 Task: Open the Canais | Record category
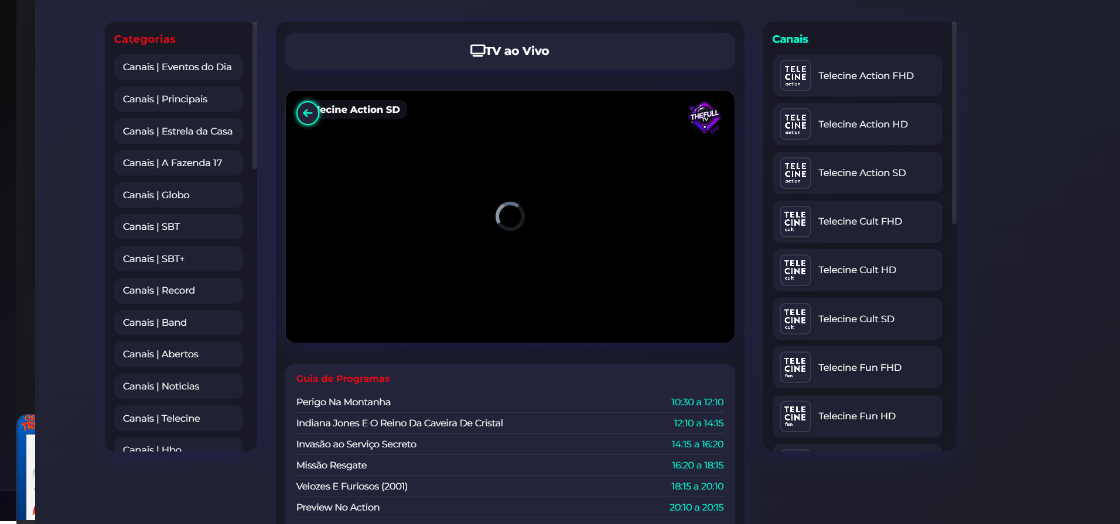(x=179, y=290)
